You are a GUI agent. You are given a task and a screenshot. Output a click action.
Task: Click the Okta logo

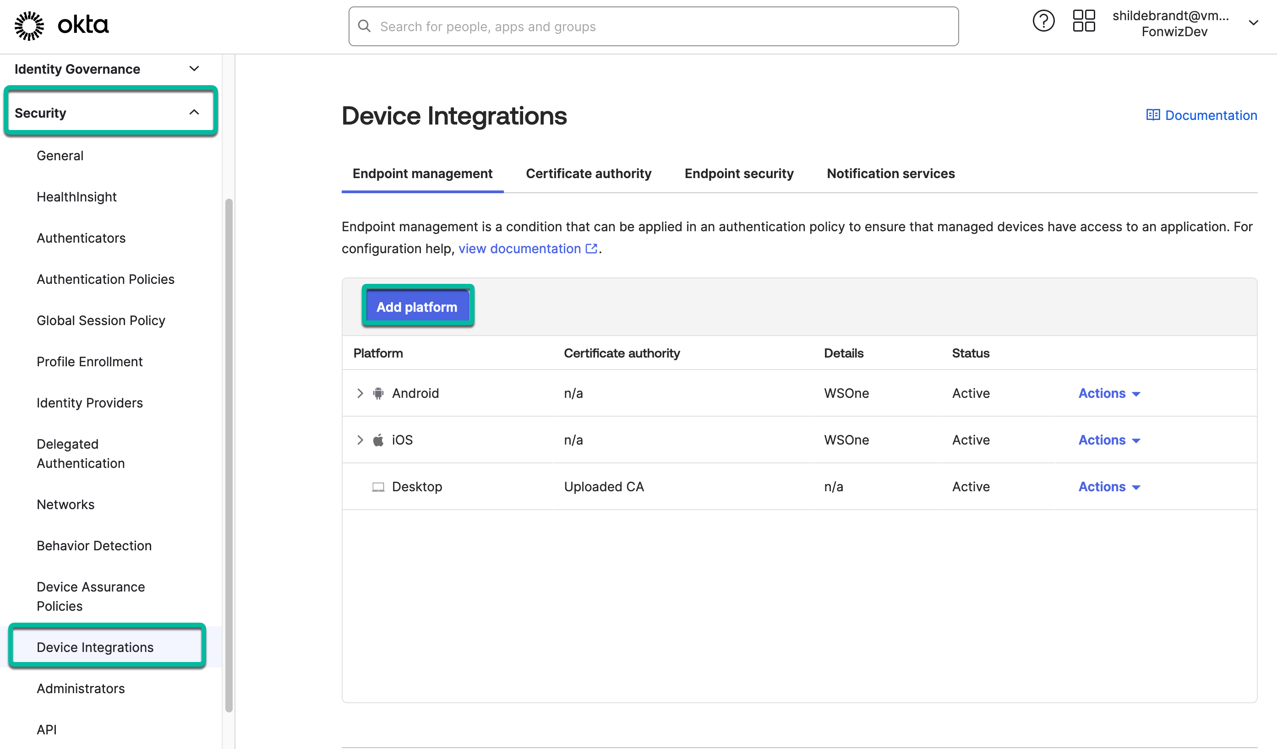coord(62,25)
